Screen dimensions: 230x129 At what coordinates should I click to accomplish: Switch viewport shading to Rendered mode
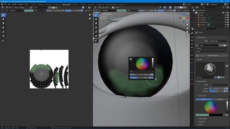coord(185,7)
